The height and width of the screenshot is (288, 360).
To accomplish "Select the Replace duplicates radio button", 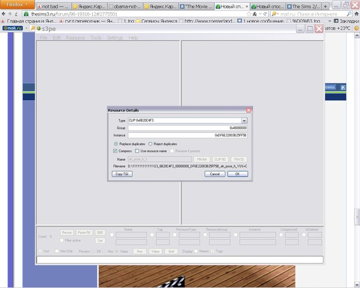I will pos(116,144).
